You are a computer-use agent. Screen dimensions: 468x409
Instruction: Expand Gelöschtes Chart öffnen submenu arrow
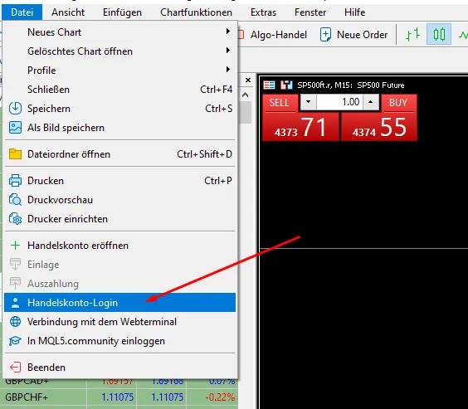228,51
